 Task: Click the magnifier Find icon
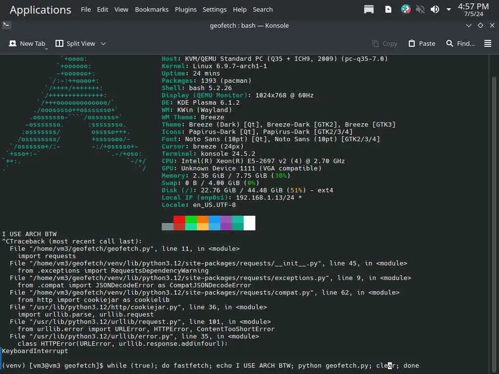click(449, 43)
